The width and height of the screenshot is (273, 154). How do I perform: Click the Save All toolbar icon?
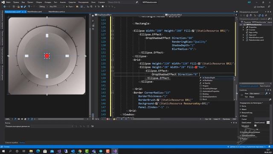pyautogui.click(x=25, y=7)
